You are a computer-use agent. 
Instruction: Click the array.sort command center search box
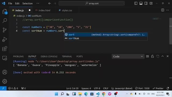(92, 4)
